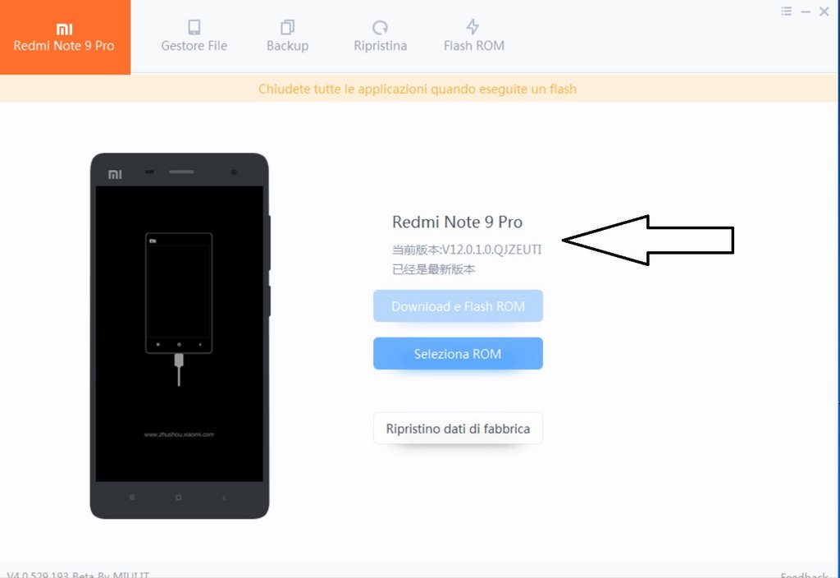
Task: Go to the Ripristina tab label
Action: [381, 46]
